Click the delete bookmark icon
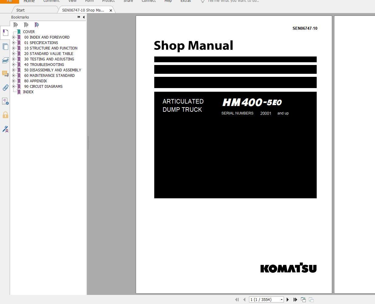The image size is (375, 304). tap(15, 25)
